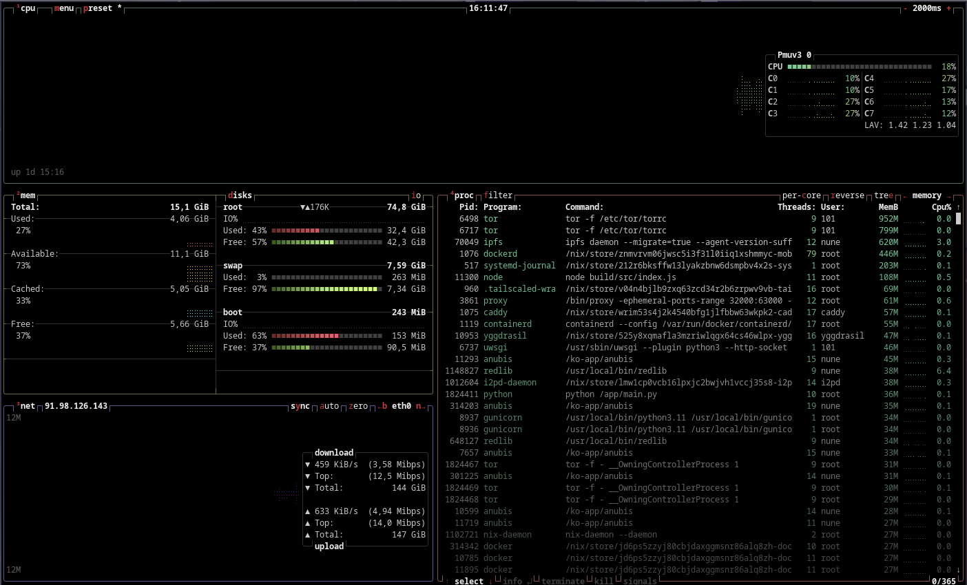Screen dimensions: 967x585
Task: Toggle disks display in mem box
Action: tap(240, 195)
